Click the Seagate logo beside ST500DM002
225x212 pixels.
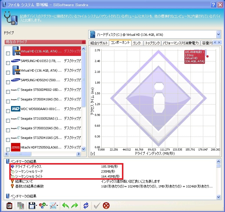15,90
